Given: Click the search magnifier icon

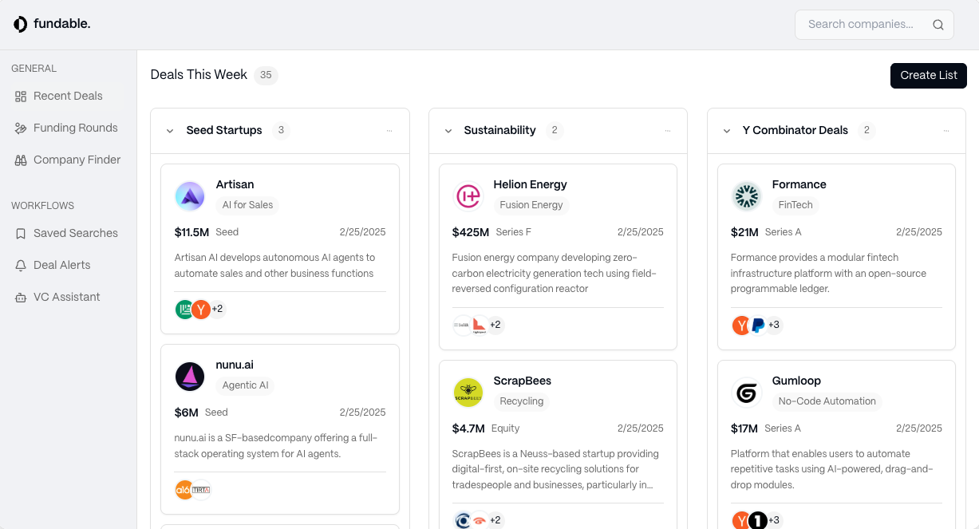Looking at the screenshot, I should pyautogui.click(x=938, y=25).
